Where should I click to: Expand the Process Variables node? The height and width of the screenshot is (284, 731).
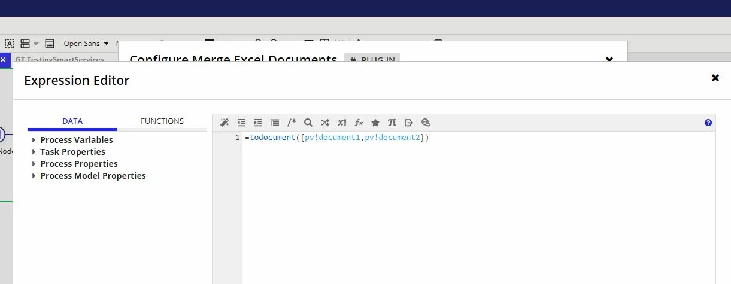[x=34, y=140]
